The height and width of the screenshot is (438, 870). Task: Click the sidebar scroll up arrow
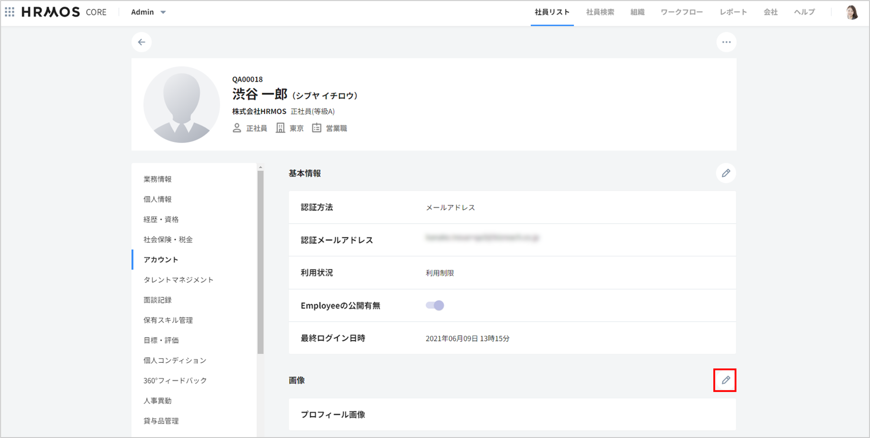260,167
